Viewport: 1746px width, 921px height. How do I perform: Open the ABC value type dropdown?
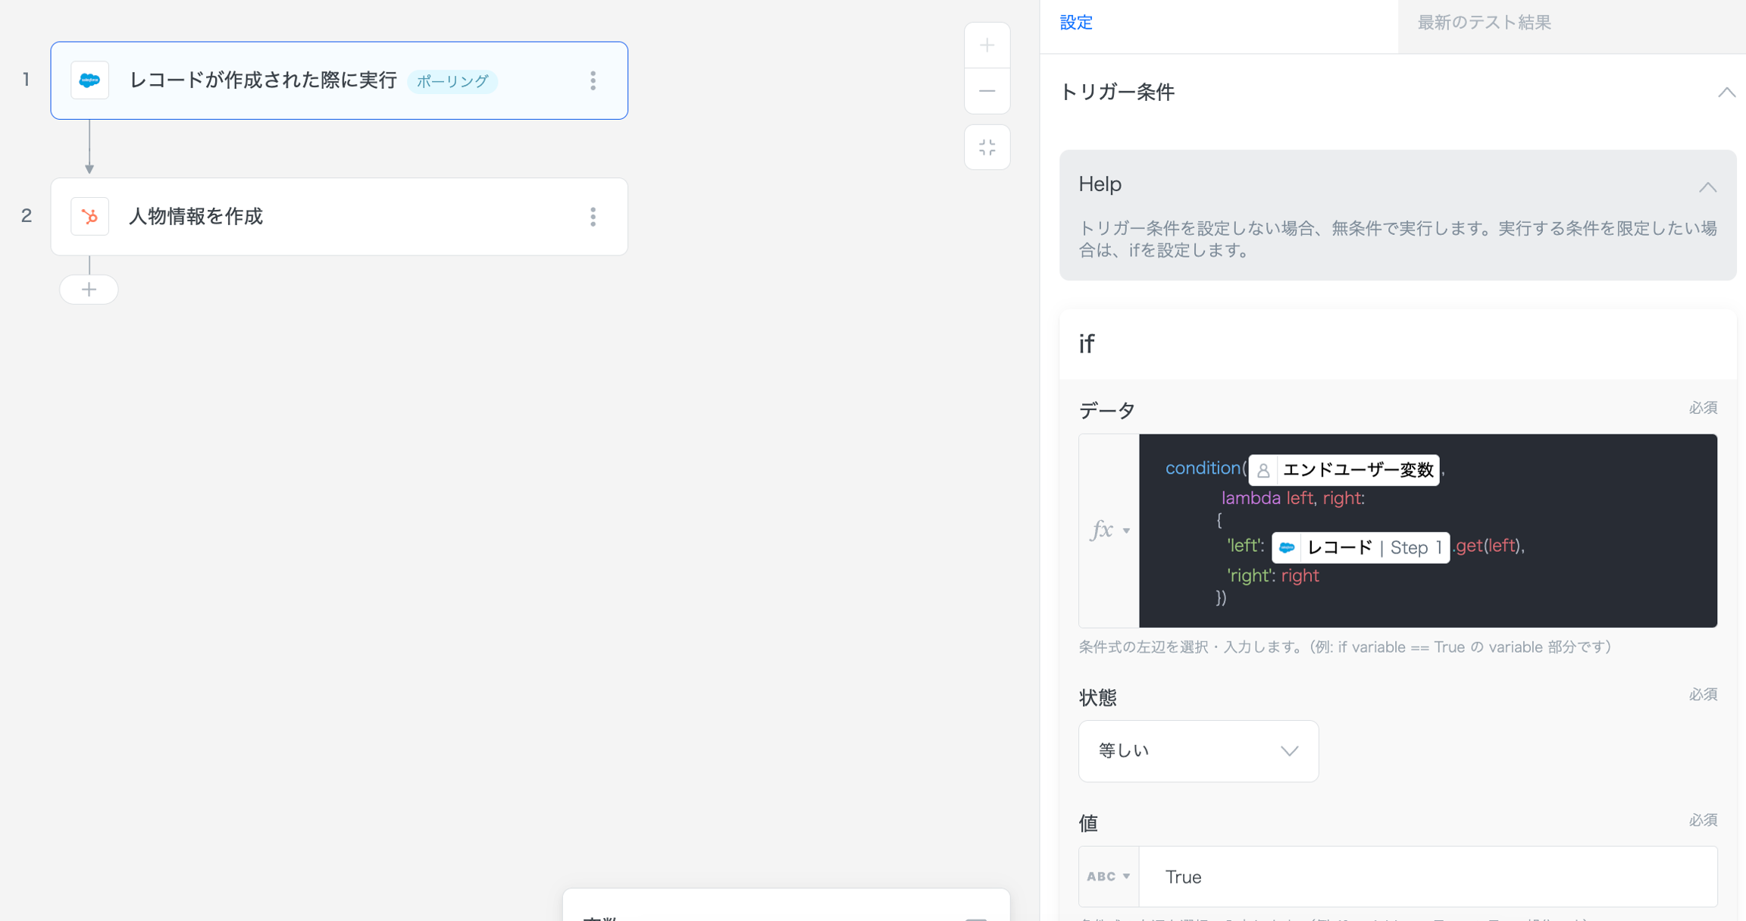(x=1109, y=876)
